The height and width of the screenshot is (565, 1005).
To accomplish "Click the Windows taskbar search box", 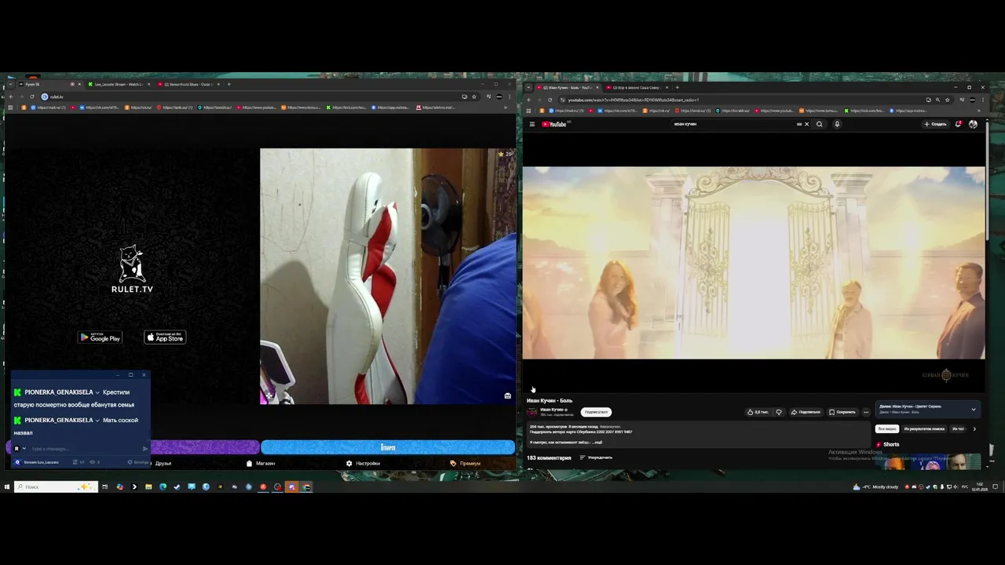I will (x=56, y=487).
